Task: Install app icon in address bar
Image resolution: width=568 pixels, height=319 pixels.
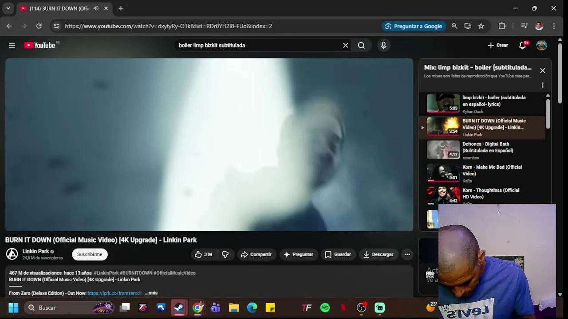Action: (468, 26)
